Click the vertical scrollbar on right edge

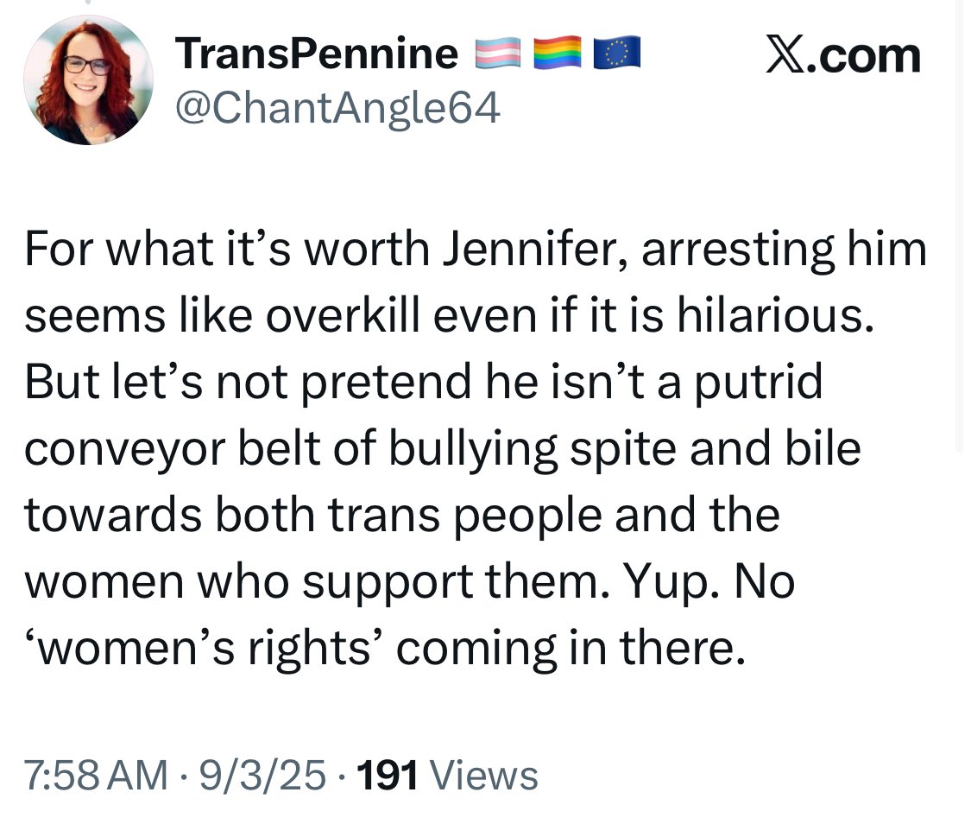pyautogui.click(x=961, y=225)
